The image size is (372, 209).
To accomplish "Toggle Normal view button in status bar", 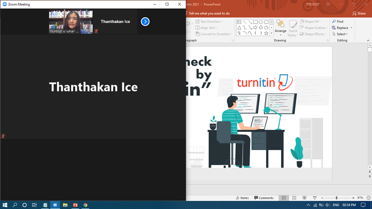I will [284, 198].
